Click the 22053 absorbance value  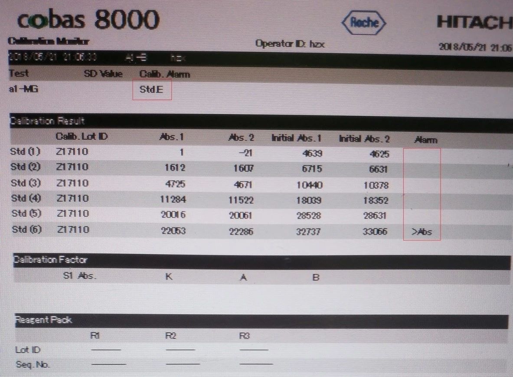pos(173,231)
